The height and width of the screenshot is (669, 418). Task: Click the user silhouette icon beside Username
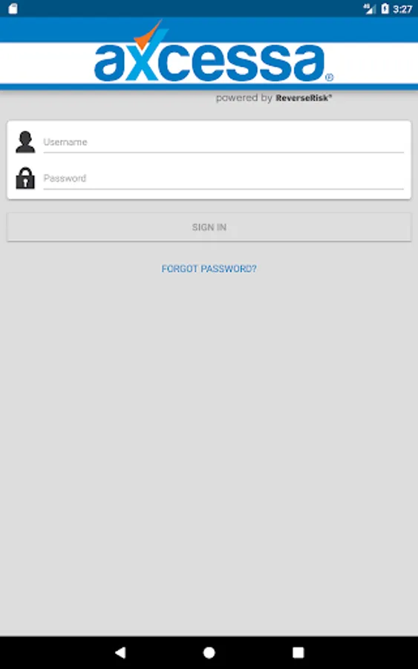coord(25,142)
